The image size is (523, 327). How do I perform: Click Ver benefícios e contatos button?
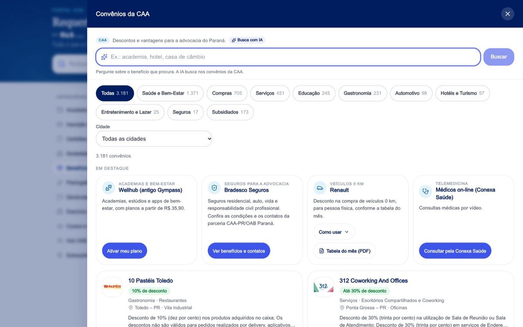[239, 251]
